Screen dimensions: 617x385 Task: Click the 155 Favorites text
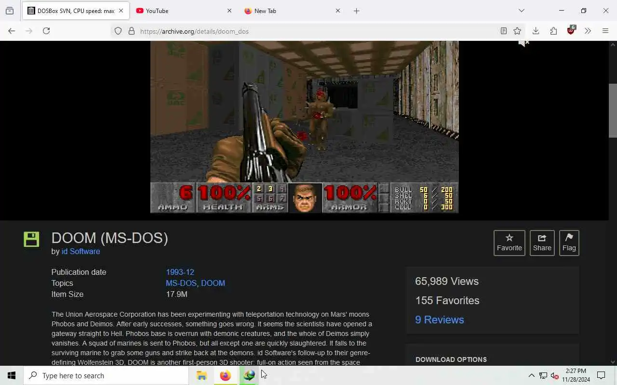point(447,300)
